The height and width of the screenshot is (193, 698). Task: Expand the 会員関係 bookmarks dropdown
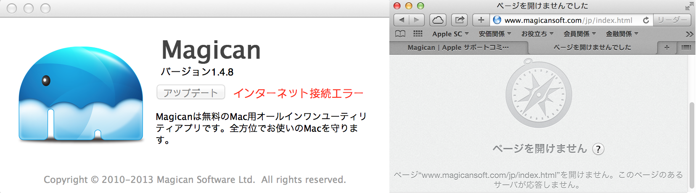point(580,34)
